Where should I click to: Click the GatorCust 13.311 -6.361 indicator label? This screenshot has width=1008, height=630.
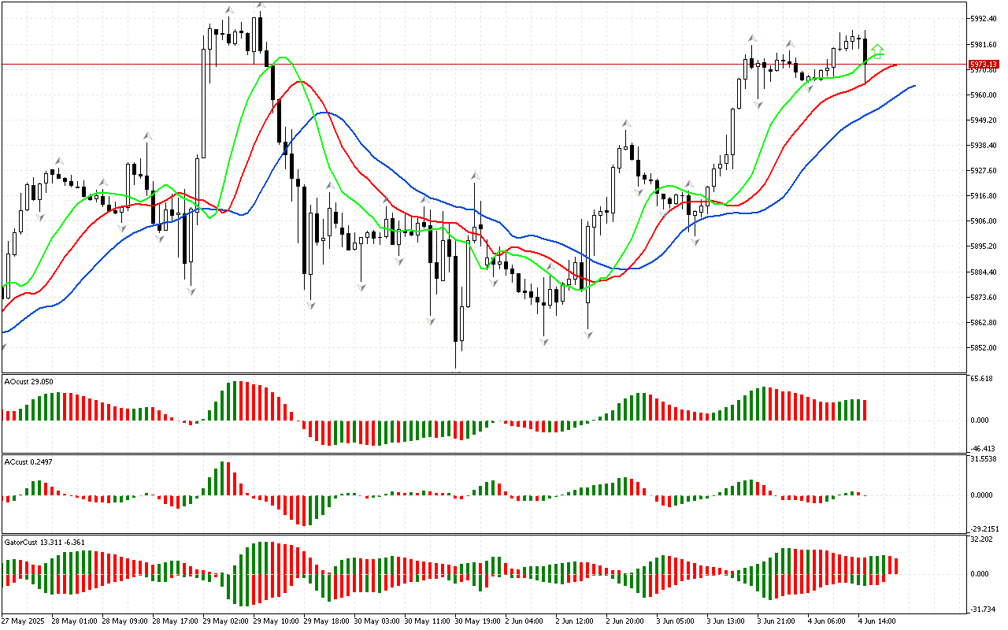[45, 542]
